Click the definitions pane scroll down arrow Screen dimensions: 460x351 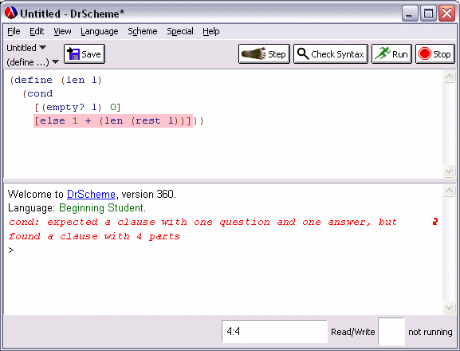[x=449, y=171]
